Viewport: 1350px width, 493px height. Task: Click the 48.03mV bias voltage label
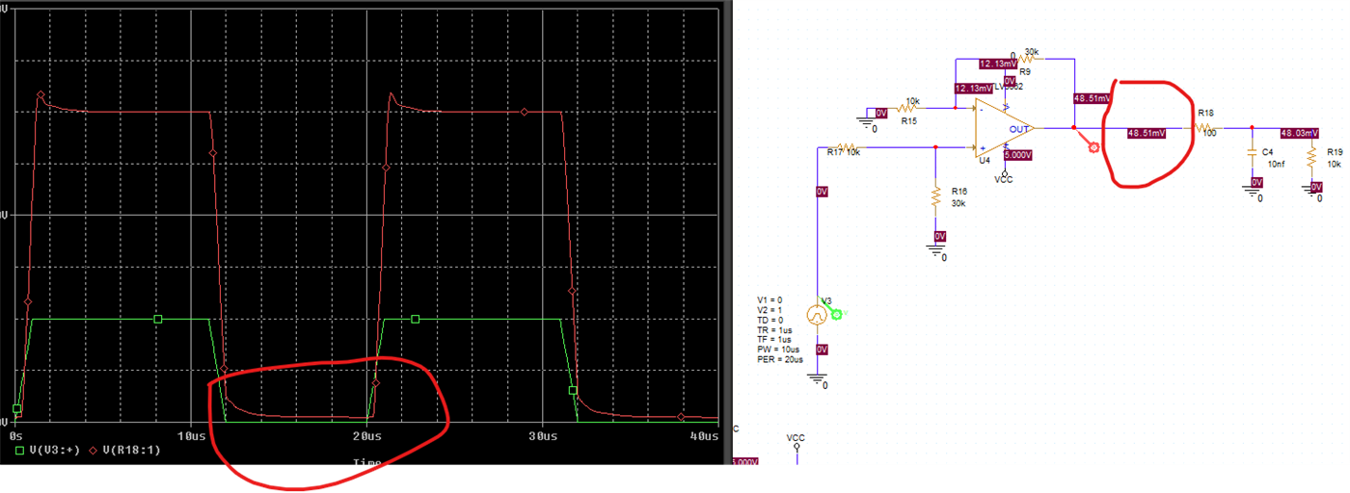[1299, 134]
